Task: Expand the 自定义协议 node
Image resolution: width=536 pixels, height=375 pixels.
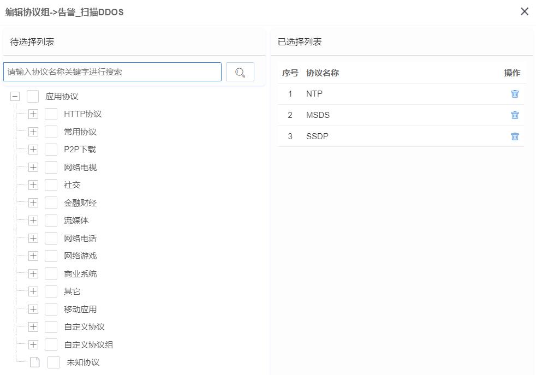Action: (33, 327)
